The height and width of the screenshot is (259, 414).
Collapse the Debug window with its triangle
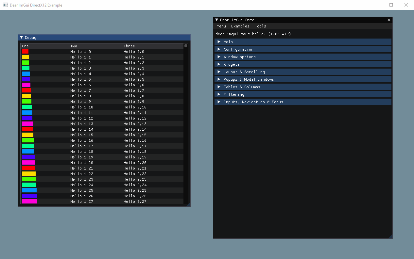point(21,37)
